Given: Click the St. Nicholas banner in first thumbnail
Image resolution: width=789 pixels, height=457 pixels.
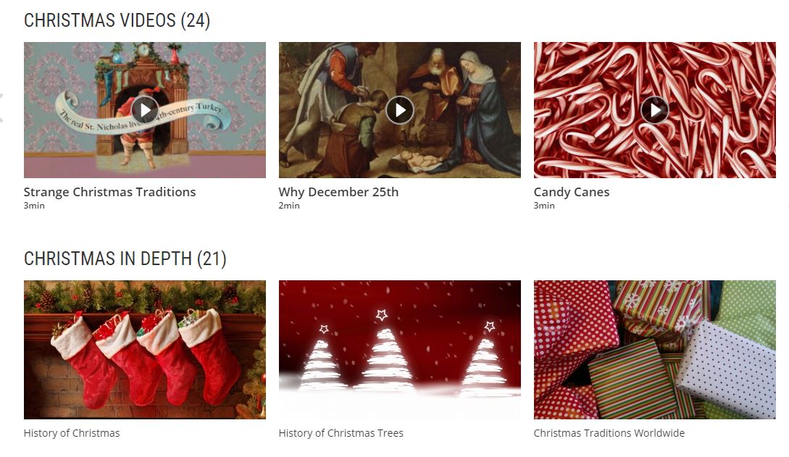Looking at the screenshot, I should [143, 114].
